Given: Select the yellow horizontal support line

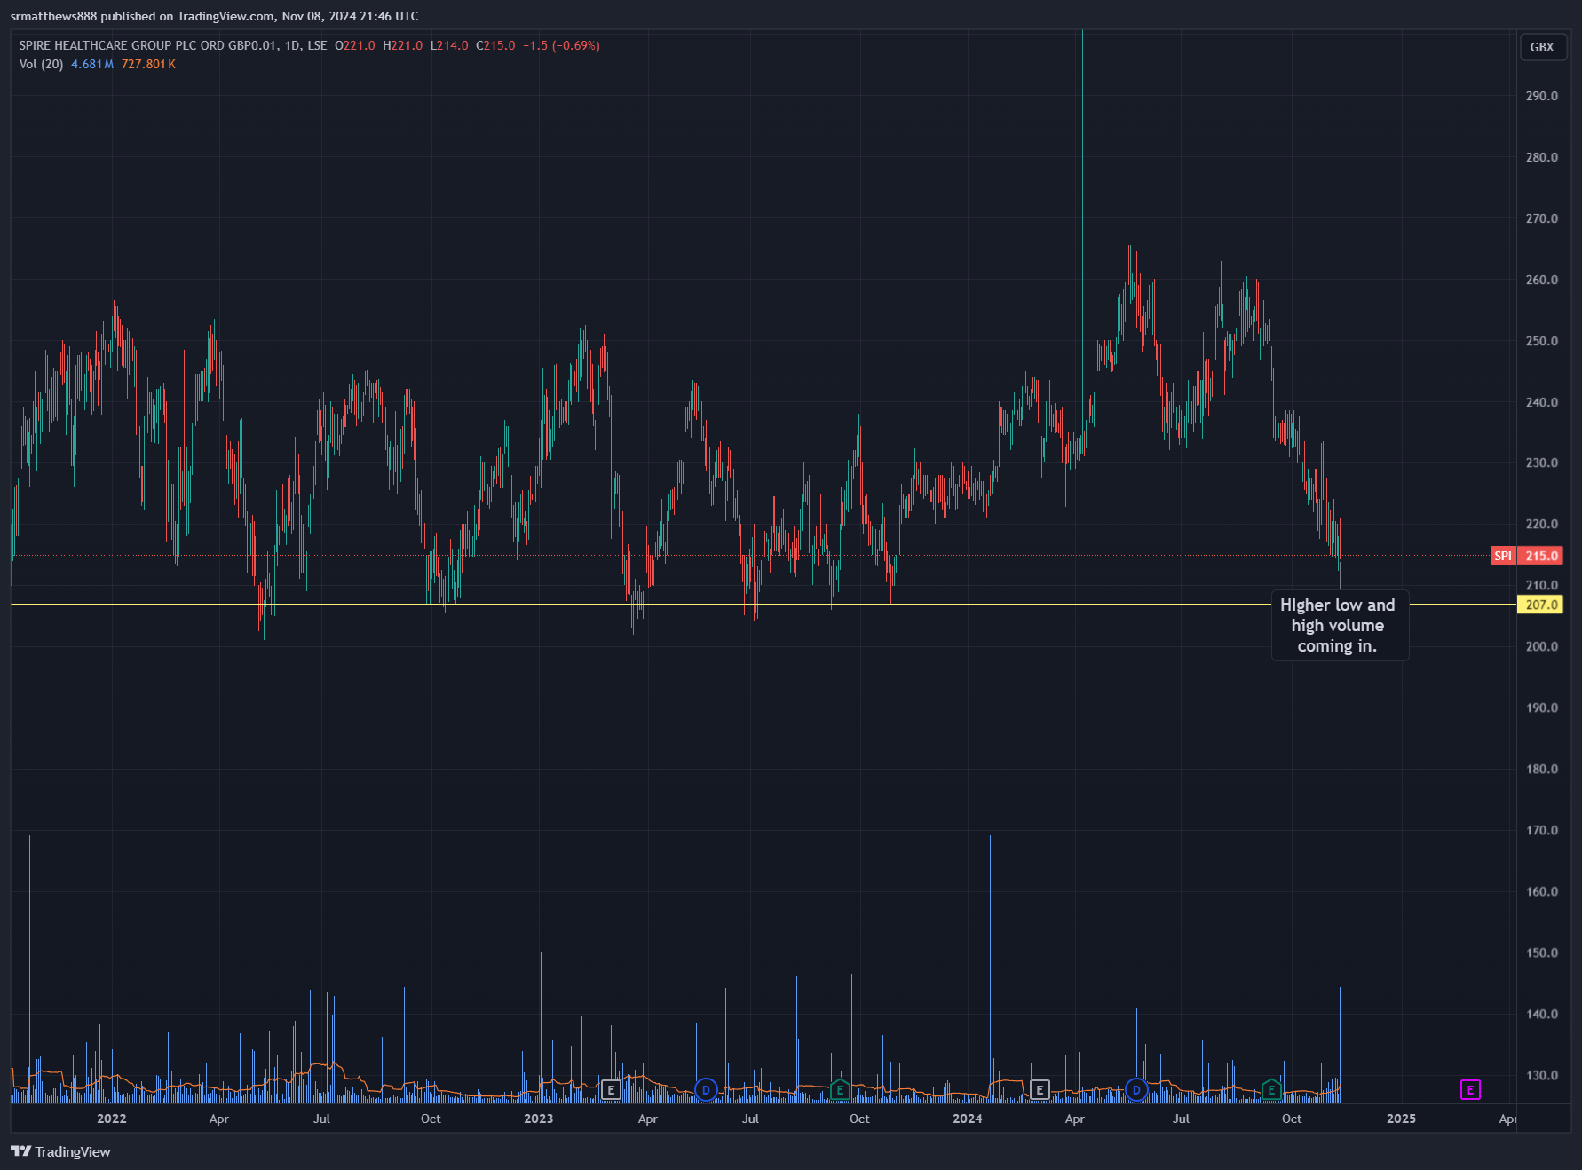Looking at the screenshot, I should (x=639, y=605).
